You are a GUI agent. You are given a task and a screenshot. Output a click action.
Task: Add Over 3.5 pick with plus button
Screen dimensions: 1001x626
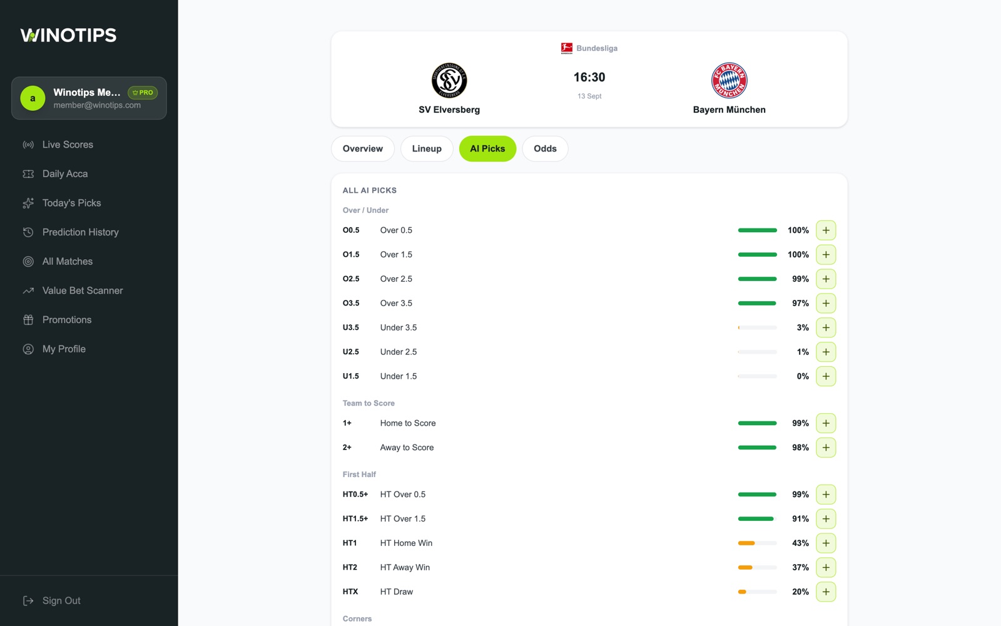[x=826, y=304]
